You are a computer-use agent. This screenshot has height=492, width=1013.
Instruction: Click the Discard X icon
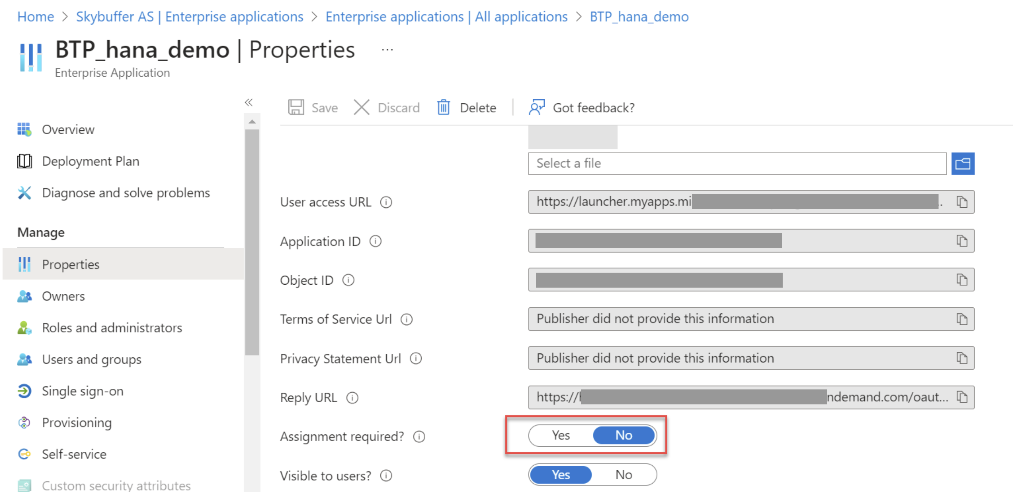point(361,107)
